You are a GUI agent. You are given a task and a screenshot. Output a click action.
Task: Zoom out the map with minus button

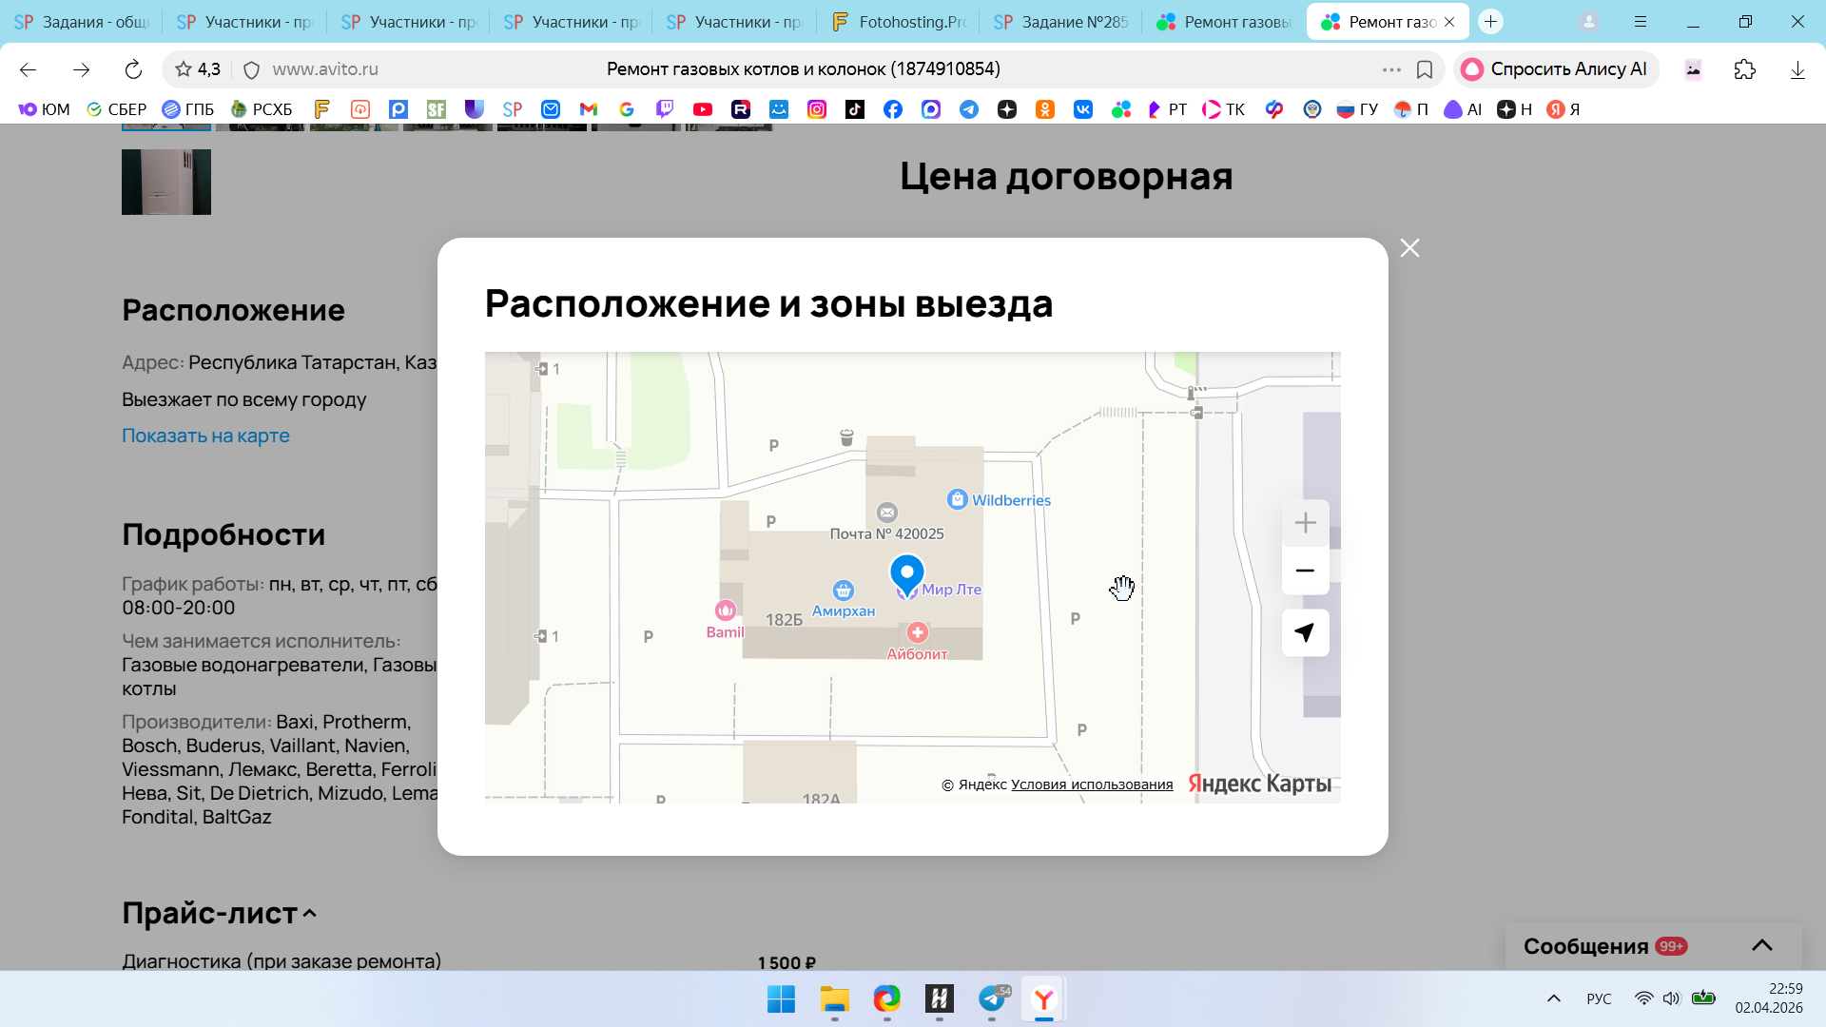1305,571
